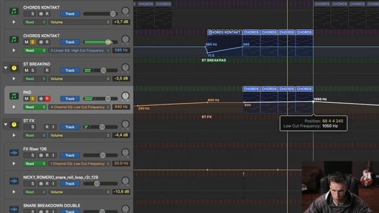Mute the ST BREAKPAD track
379x213 pixels.
[x=26, y=70]
